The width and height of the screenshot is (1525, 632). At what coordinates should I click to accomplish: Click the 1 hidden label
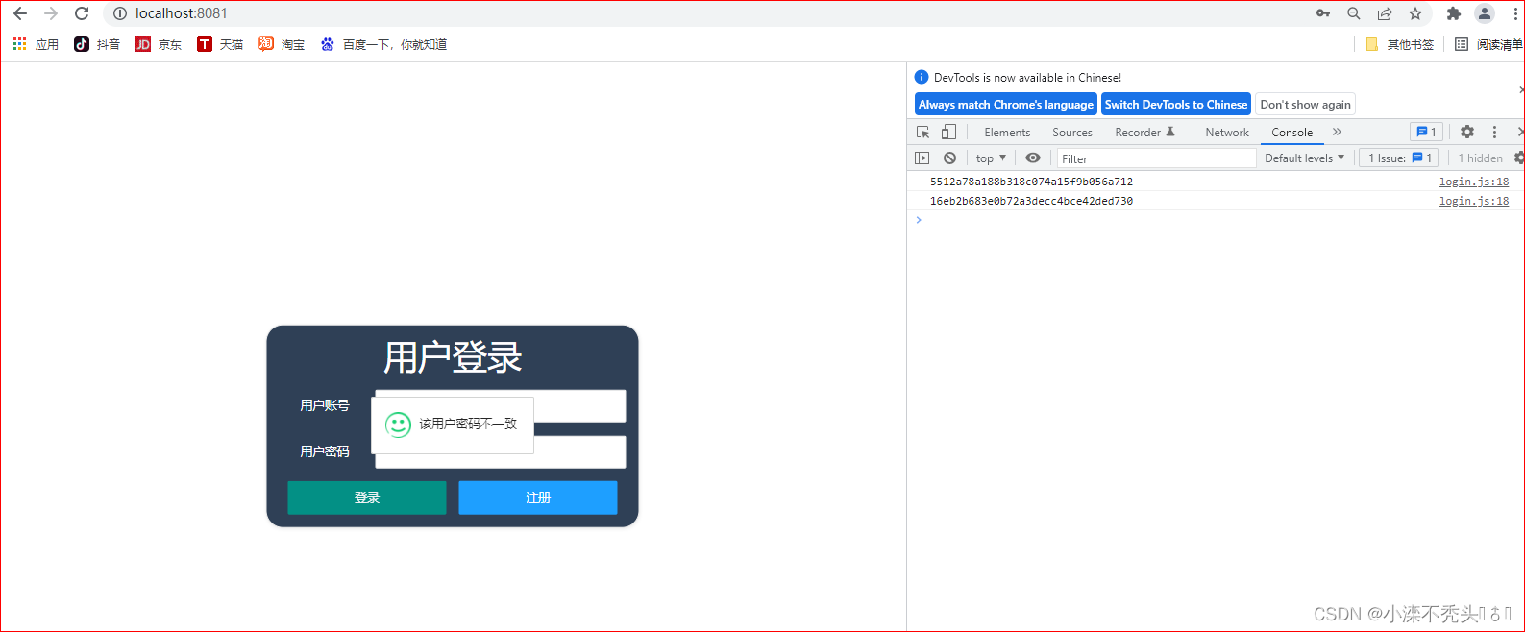1480,158
